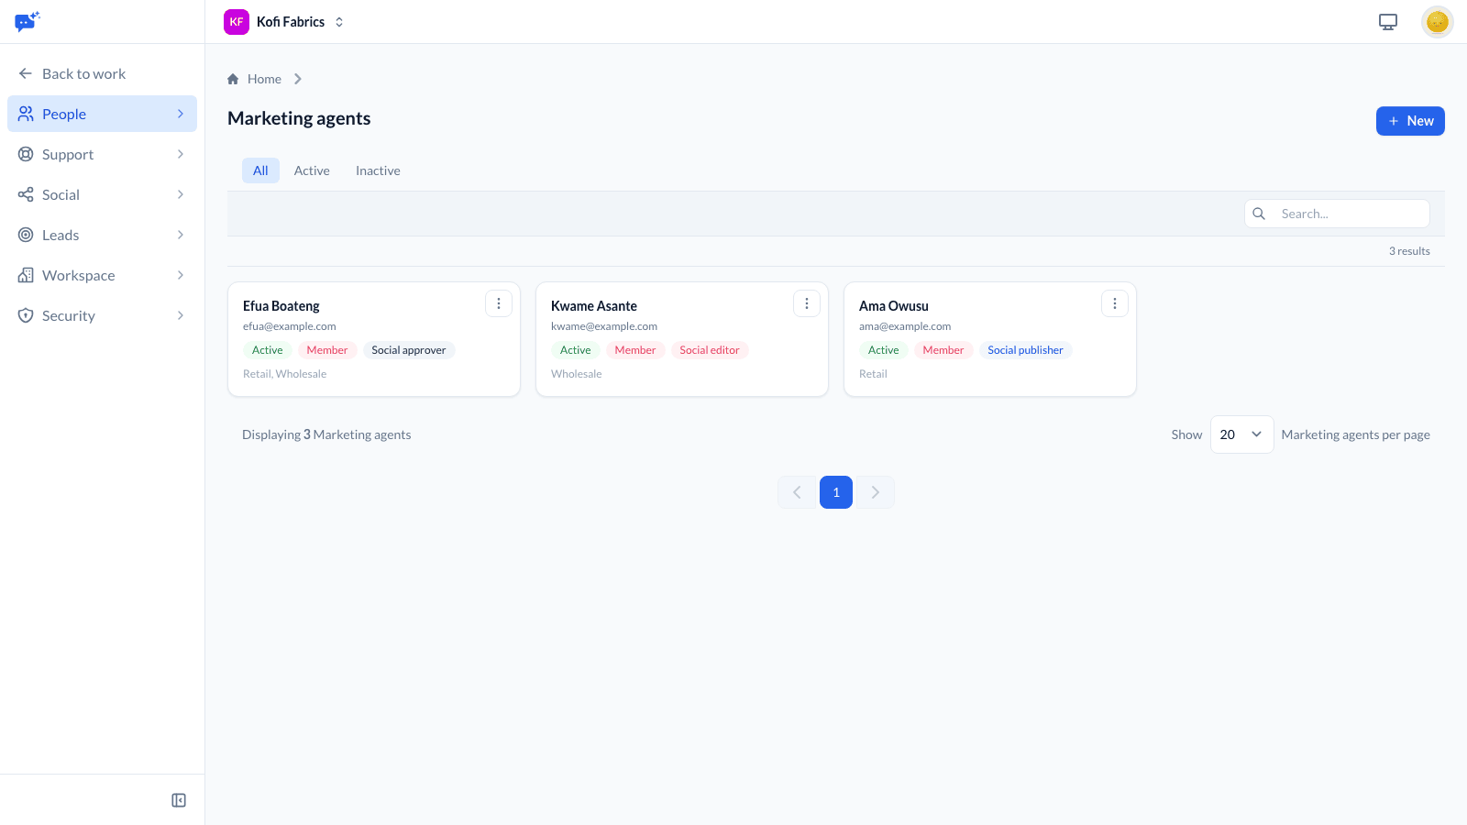Open Efua Boateng's agent card name
This screenshot has width=1467, height=825.
click(281, 306)
